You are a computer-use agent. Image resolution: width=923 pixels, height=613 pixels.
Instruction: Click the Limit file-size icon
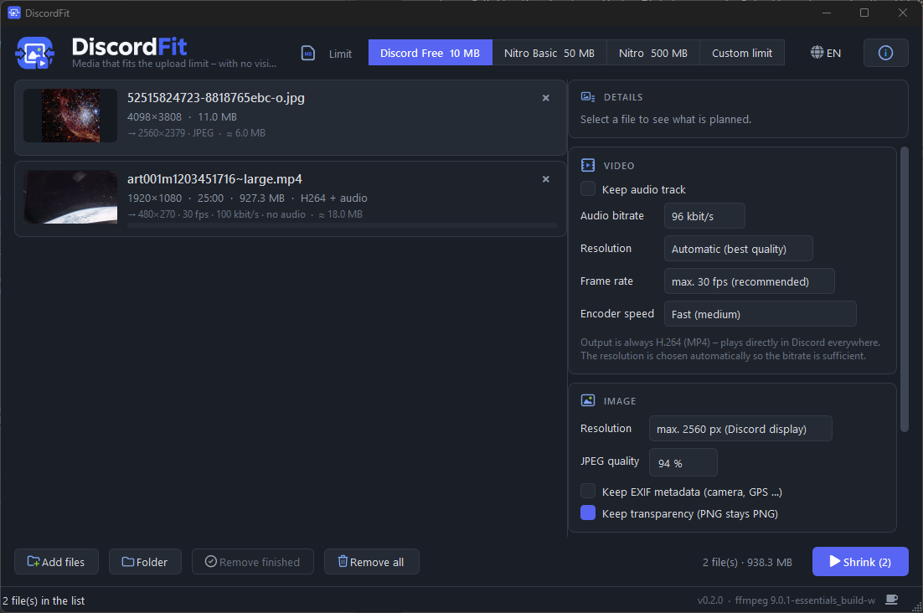click(308, 53)
